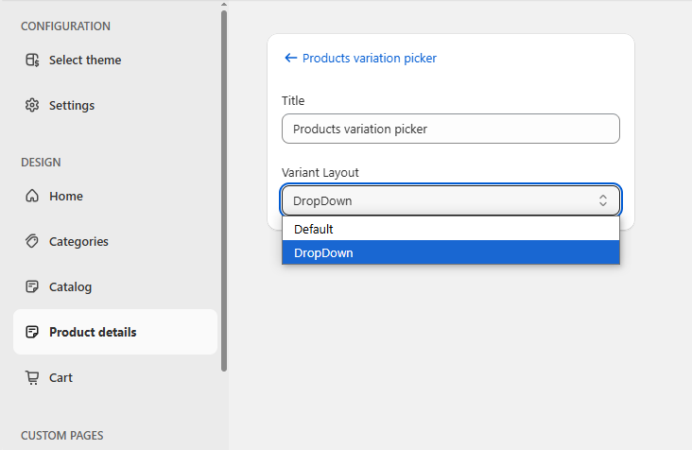Click the Settings gear icon
692x450 pixels.
tap(32, 105)
